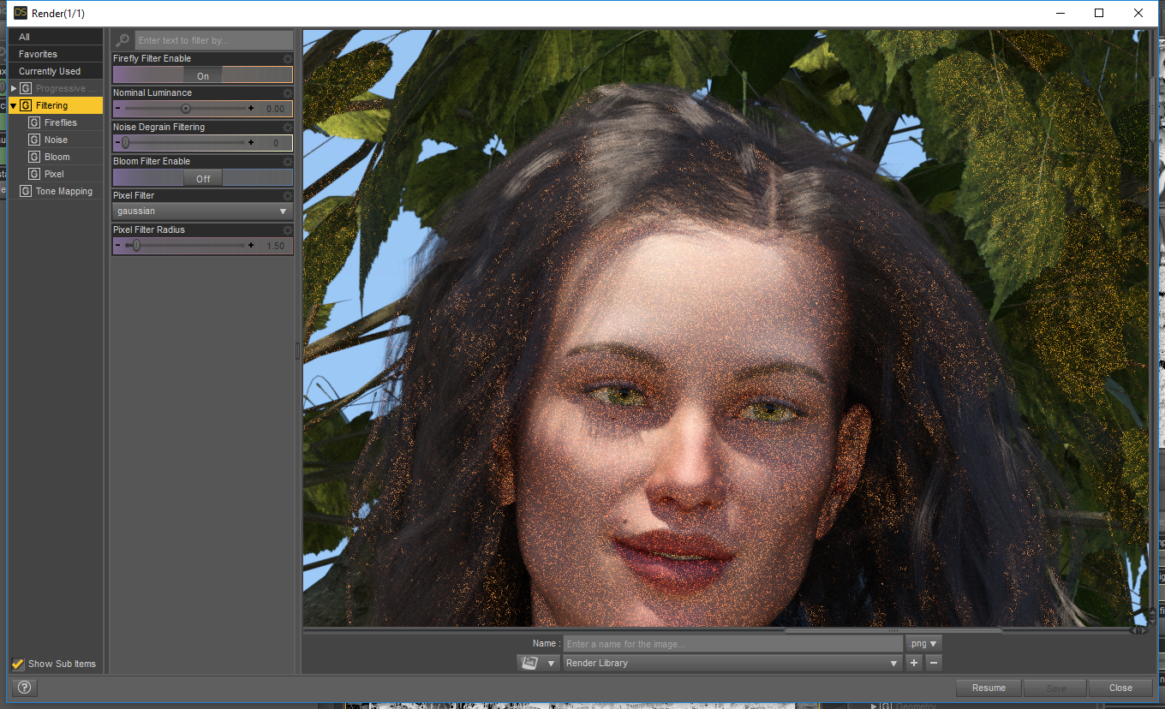The width and height of the screenshot is (1165, 709).
Task: Open the Bloom Filter Enable settings gear
Action: pyautogui.click(x=288, y=162)
